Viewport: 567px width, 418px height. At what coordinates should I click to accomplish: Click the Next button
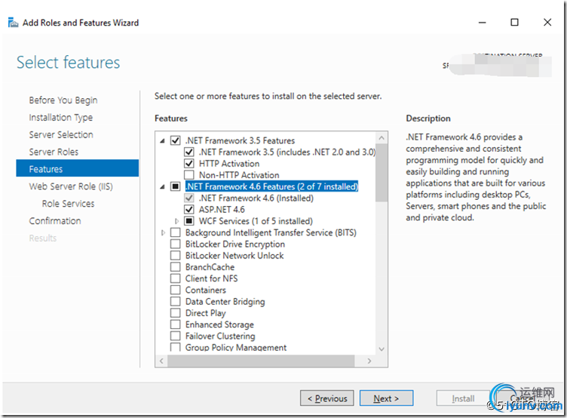tap(386, 398)
